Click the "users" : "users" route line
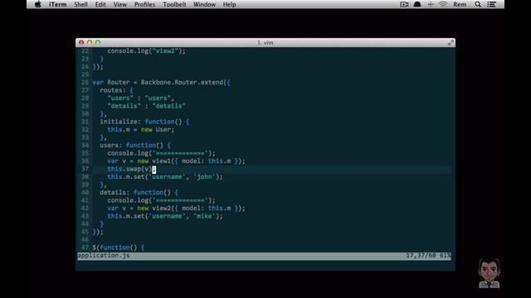 pos(140,98)
